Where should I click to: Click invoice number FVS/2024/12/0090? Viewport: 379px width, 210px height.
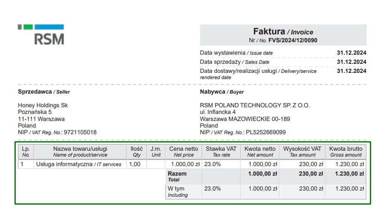click(x=293, y=41)
